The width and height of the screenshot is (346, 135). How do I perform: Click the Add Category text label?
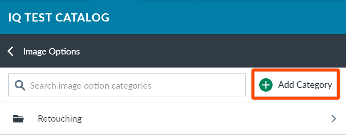(x=305, y=85)
